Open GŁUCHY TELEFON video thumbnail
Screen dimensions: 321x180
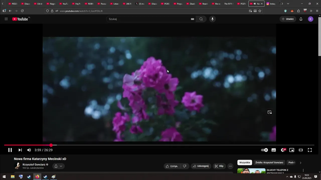coord(251,171)
